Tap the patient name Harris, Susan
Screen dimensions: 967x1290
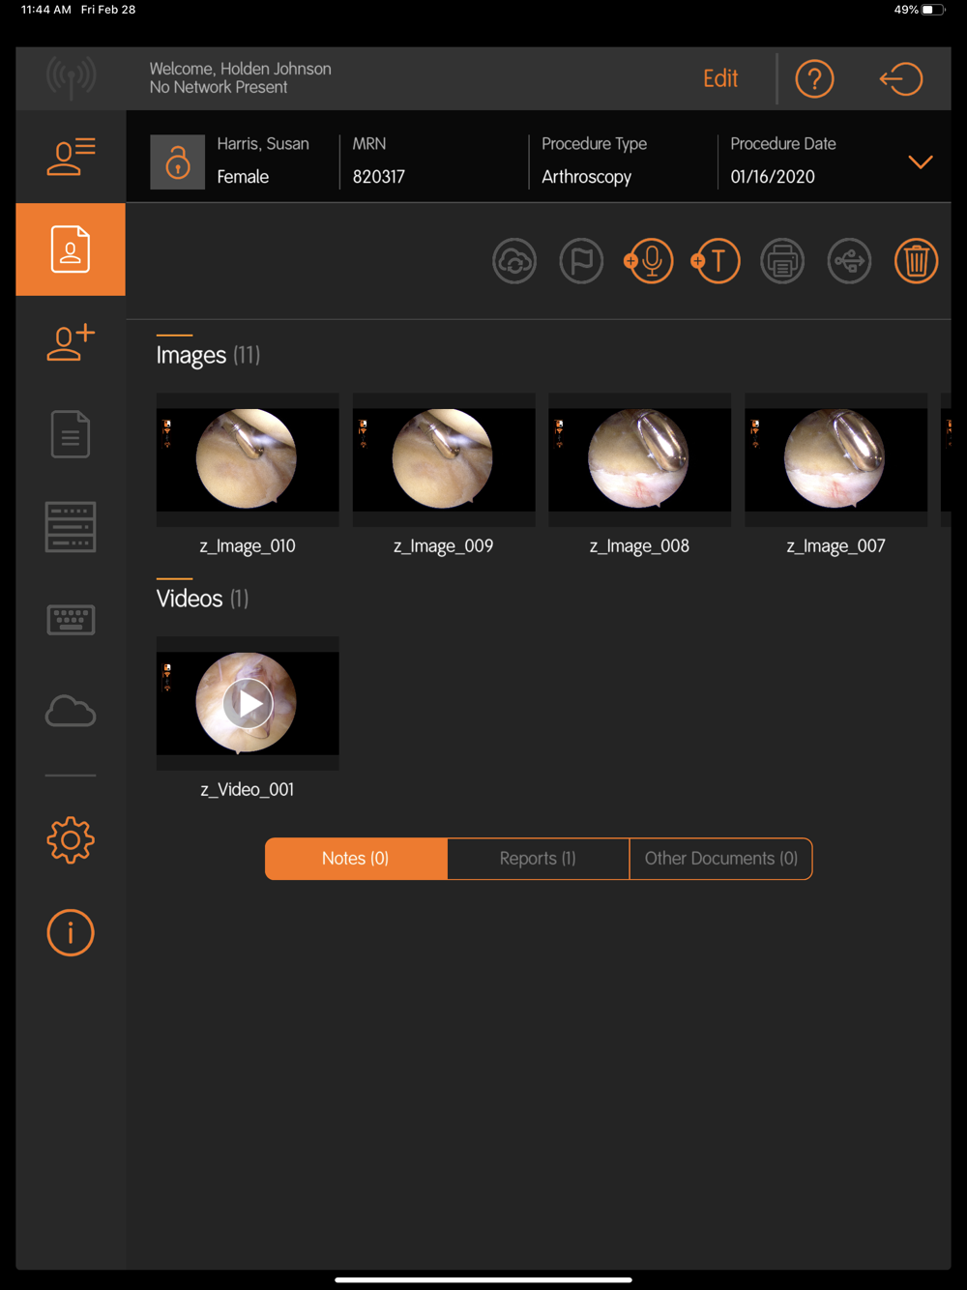pos(263,143)
